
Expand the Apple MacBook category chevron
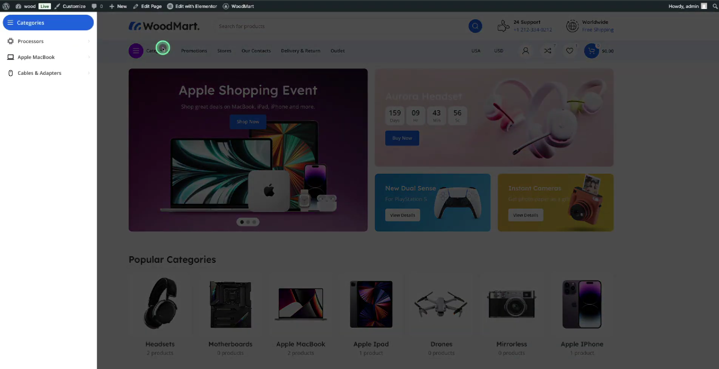pos(89,57)
